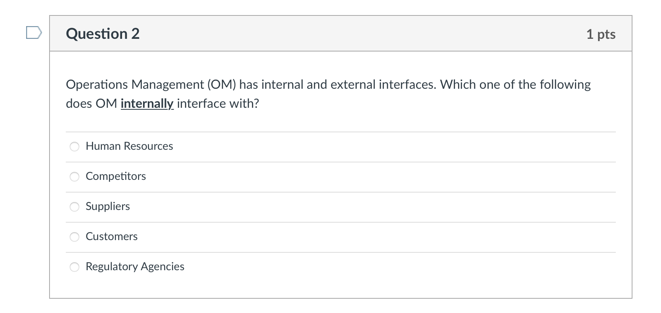Select the Regulatory Agencies radio button

(75, 267)
